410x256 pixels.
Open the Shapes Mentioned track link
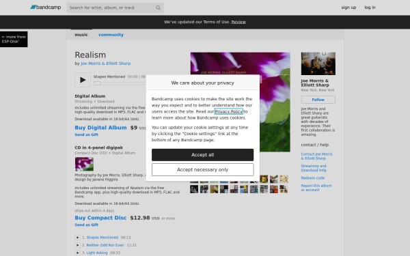[x=102, y=238]
